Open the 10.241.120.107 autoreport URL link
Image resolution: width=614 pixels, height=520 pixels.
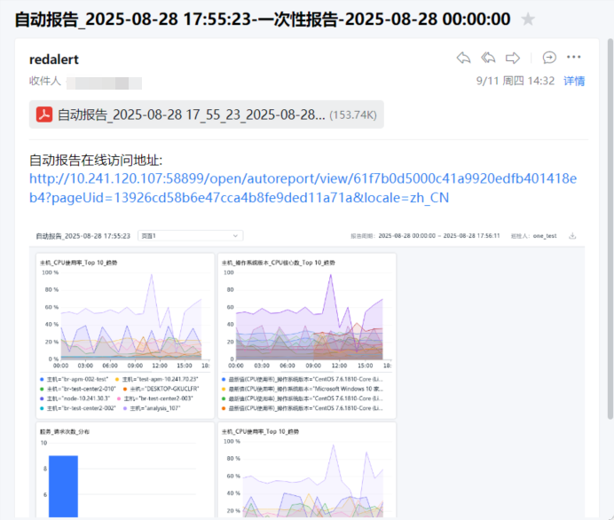(x=303, y=187)
